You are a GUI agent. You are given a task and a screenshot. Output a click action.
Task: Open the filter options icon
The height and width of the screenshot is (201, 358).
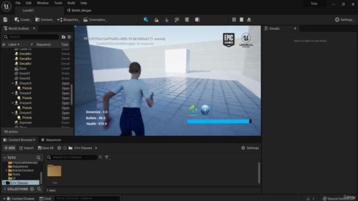107,157
